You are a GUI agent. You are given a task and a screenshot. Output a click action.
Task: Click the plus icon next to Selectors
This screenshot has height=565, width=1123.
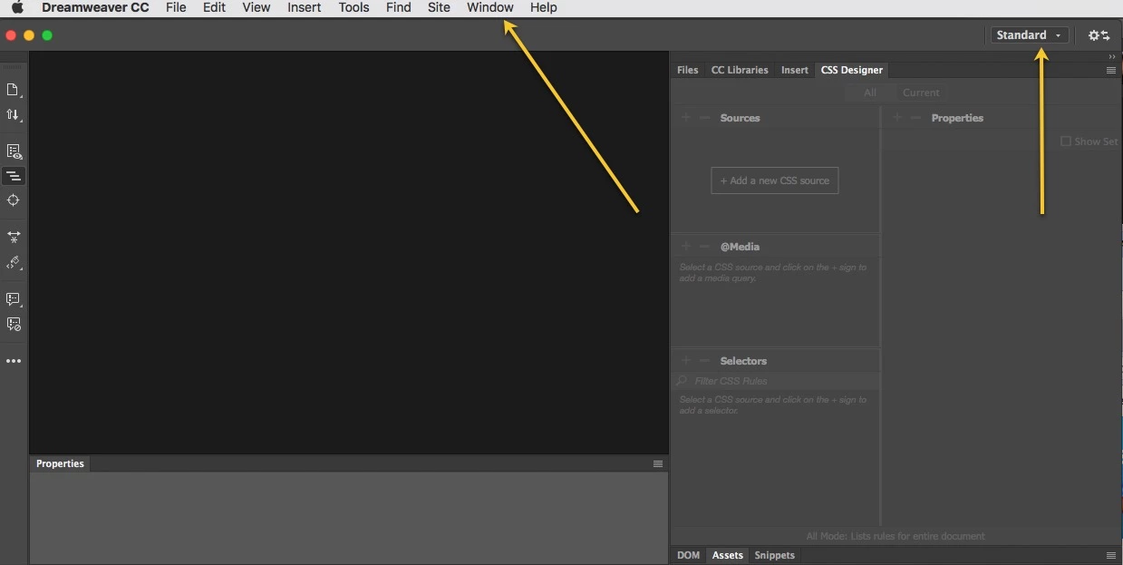pyautogui.click(x=686, y=361)
